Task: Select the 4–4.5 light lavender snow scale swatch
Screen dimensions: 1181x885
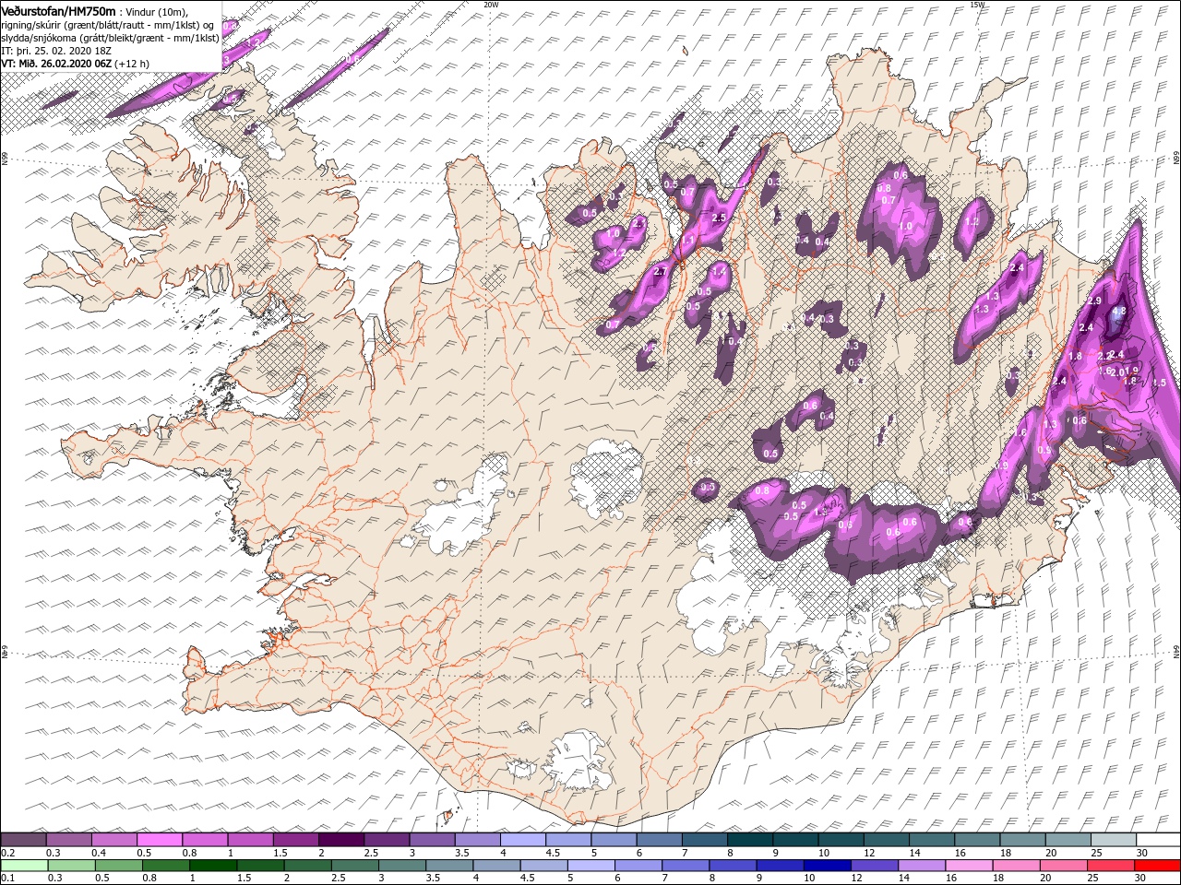Action: 523,839
